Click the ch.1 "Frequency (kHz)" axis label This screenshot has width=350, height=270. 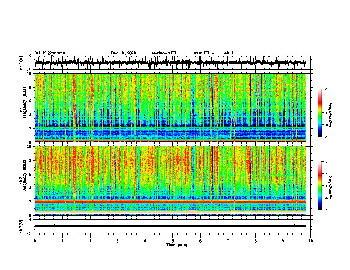24,103
